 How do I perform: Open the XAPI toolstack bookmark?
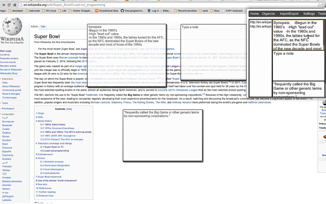[234, 11]
